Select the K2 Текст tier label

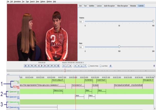(x=16, y=86)
